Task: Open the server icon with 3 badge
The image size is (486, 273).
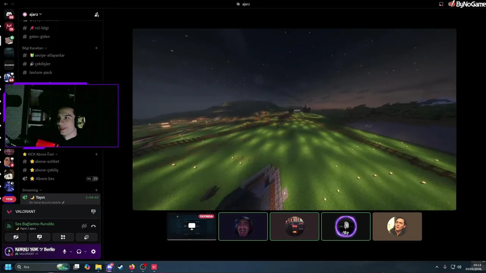Action: [x=9, y=162]
